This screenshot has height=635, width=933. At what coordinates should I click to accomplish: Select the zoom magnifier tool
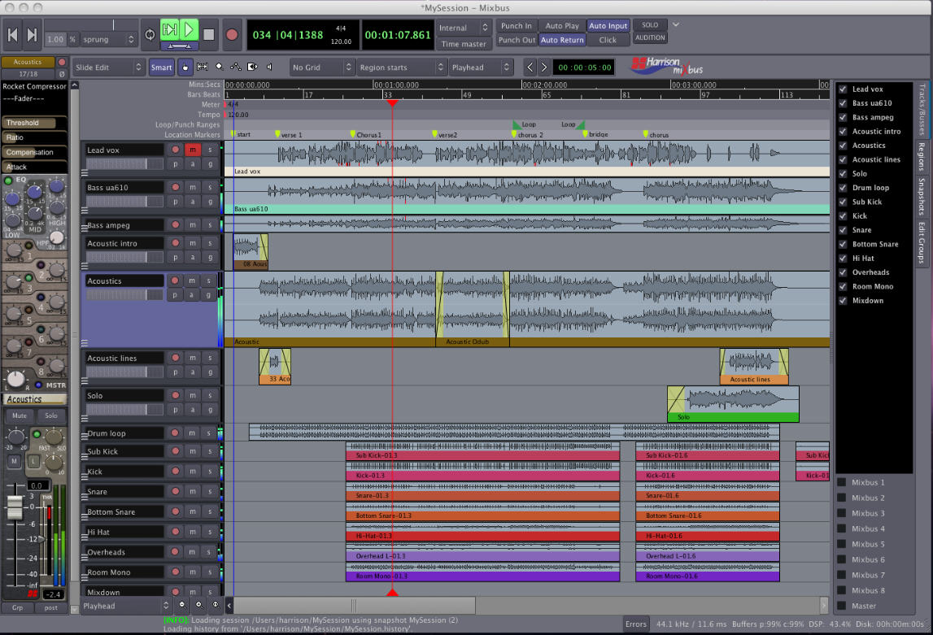tap(219, 67)
